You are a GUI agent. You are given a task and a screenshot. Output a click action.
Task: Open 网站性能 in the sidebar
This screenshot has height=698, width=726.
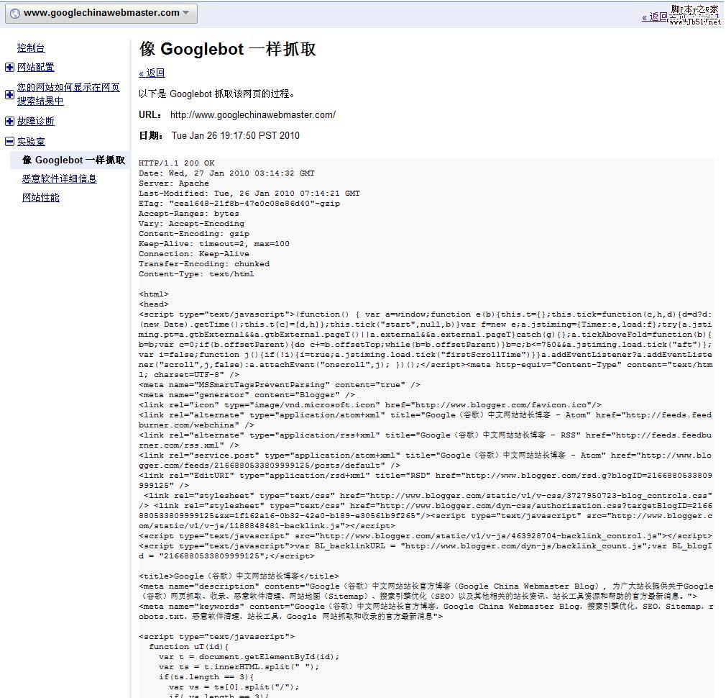pyautogui.click(x=41, y=198)
